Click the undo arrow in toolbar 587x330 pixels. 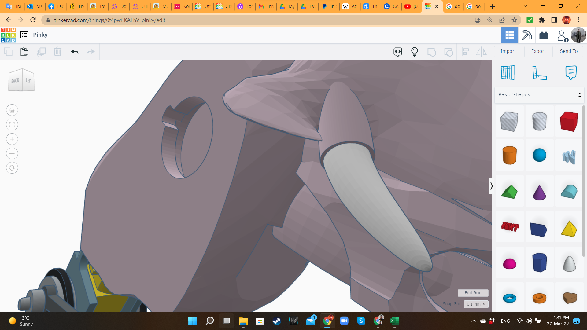point(75,52)
